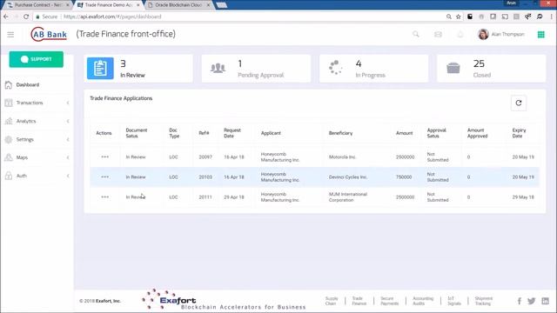Click the Alan Thompson profile avatar
Viewport: 557px width, 313px height.
tap(483, 34)
